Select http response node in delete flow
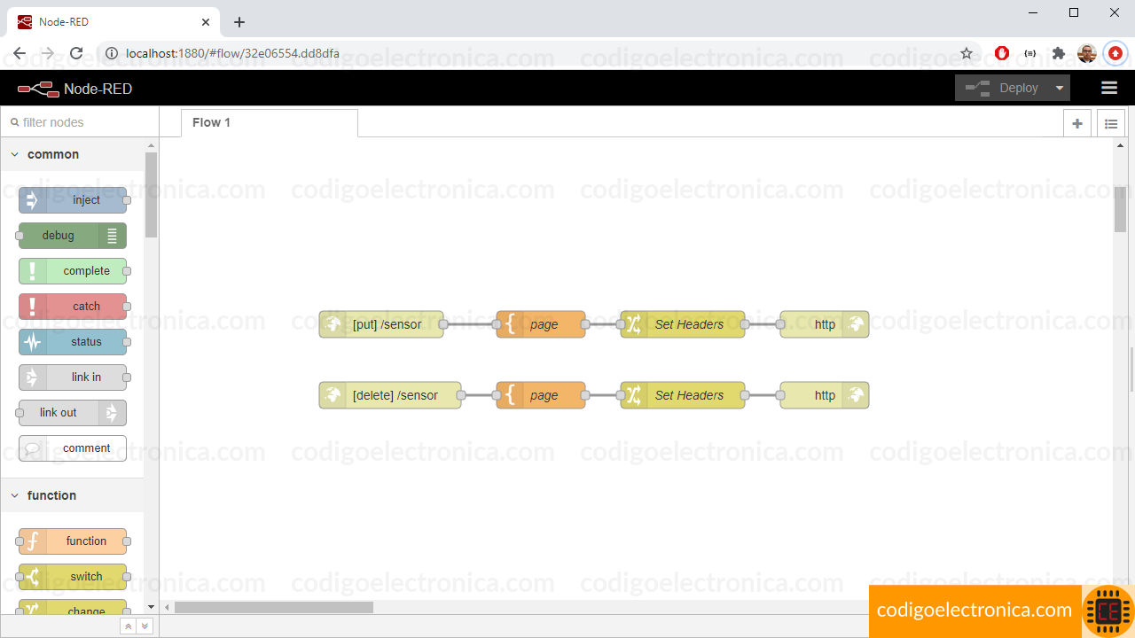The width and height of the screenshot is (1135, 638). pos(825,395)
